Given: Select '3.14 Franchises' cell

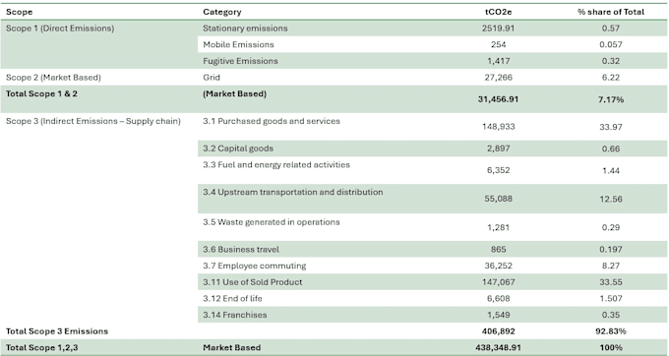Looking at the screenshot, I should pos(235,315).
